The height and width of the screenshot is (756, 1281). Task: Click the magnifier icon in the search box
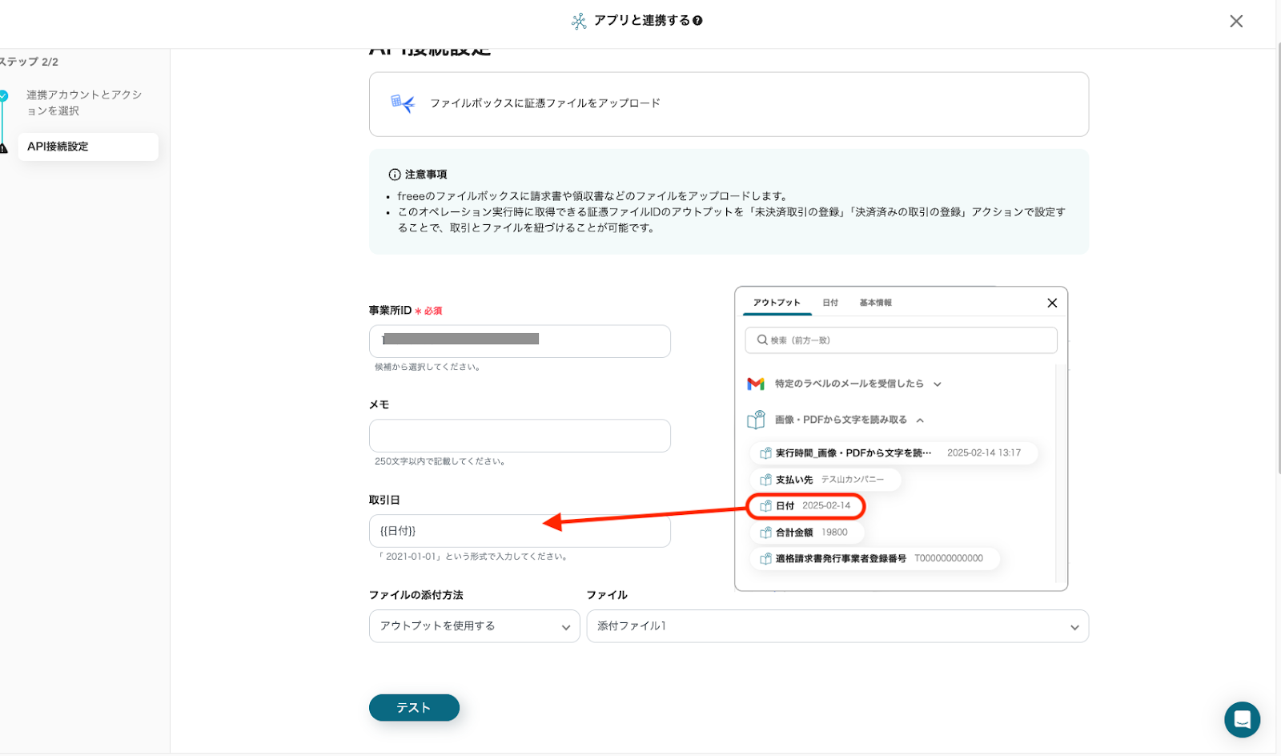pos(762,340)
